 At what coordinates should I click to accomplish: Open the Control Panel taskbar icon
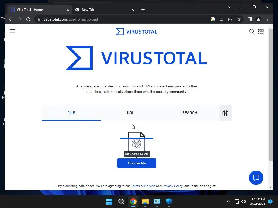(x=157, y=201)
